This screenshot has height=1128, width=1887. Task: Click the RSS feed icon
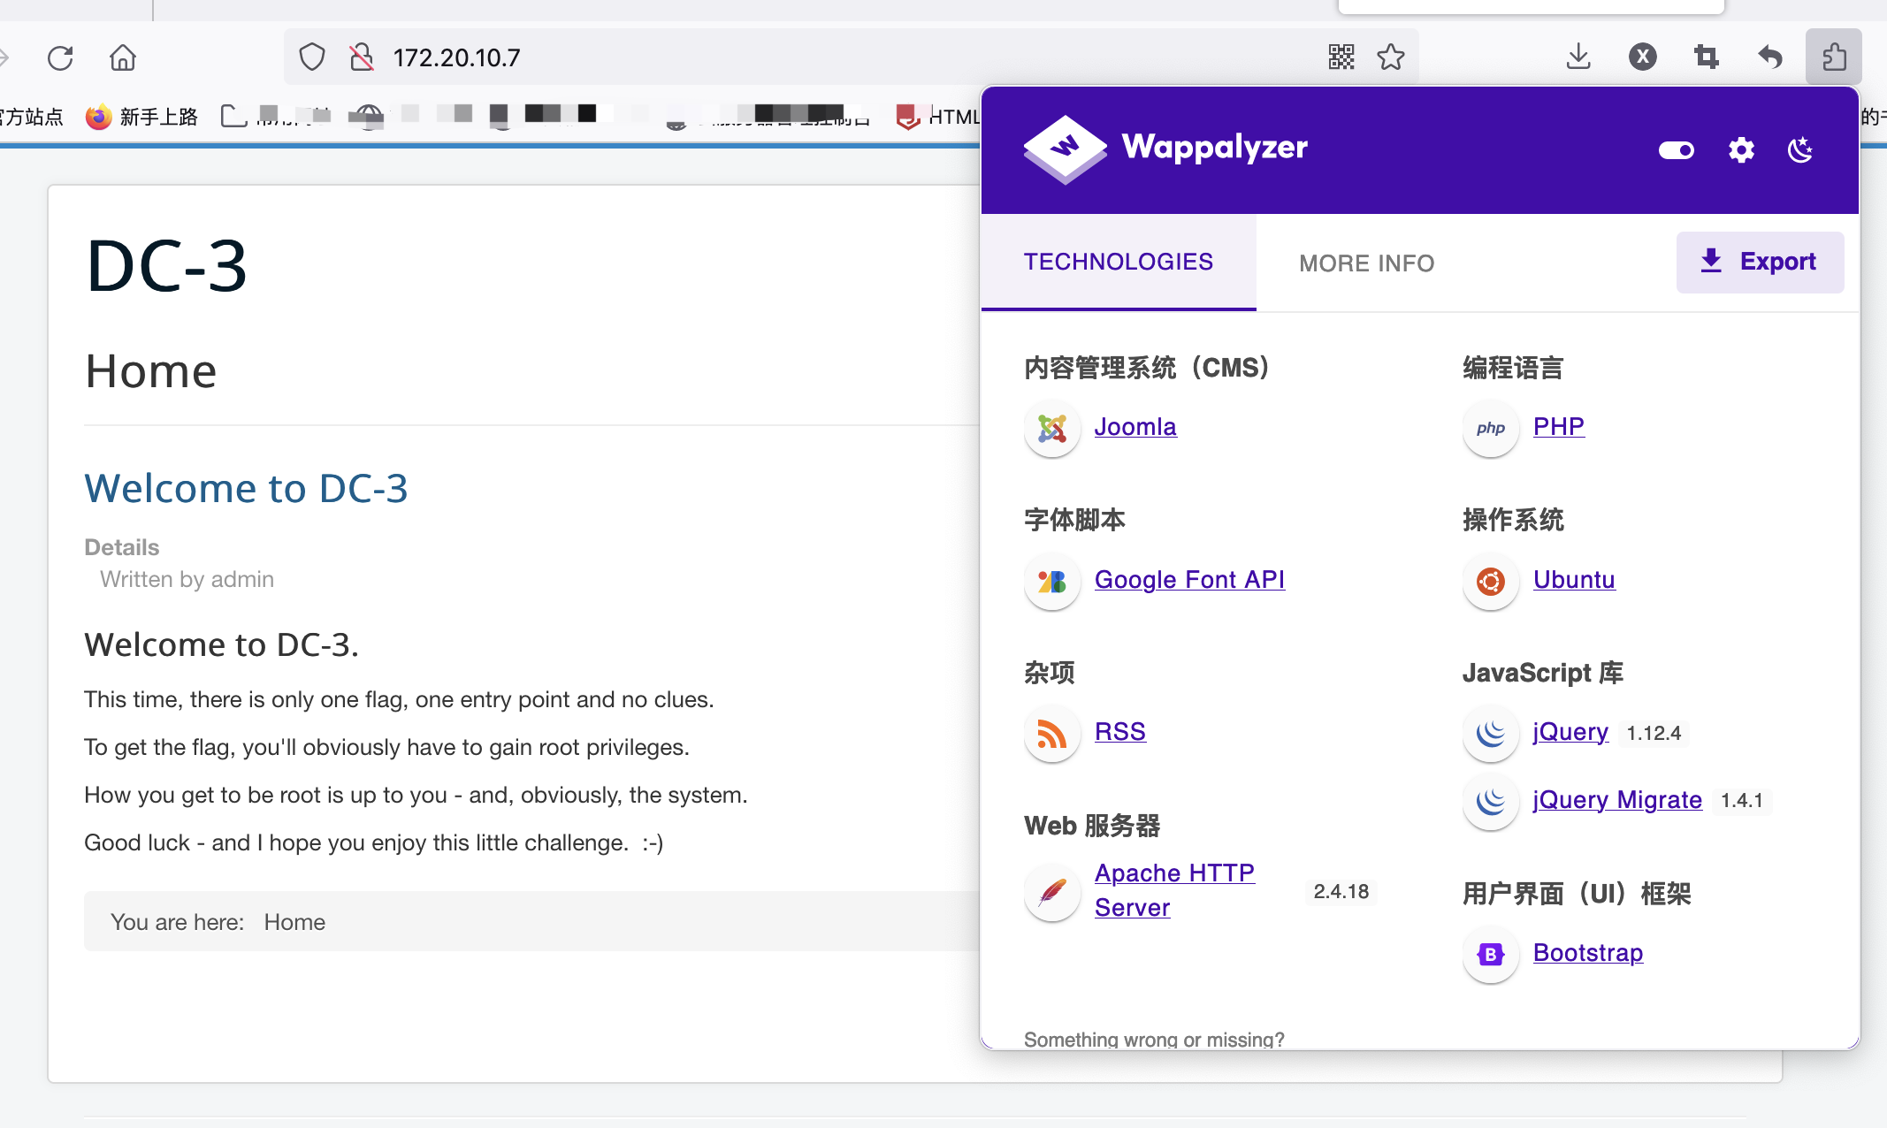pyautogui.click(x=1051, y=734)
